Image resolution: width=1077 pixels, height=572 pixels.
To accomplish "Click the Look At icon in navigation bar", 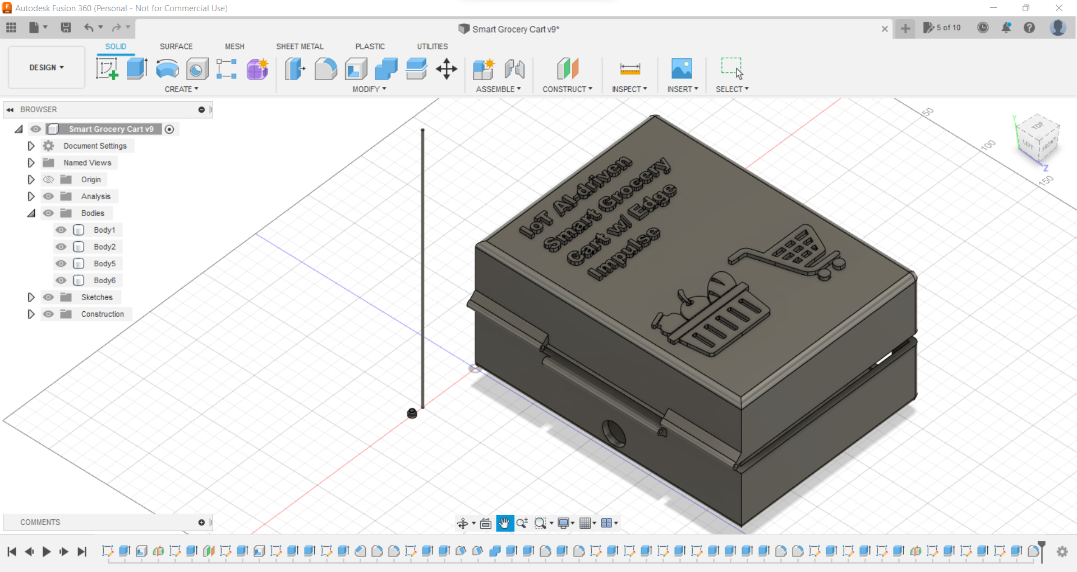I will 486,523.
